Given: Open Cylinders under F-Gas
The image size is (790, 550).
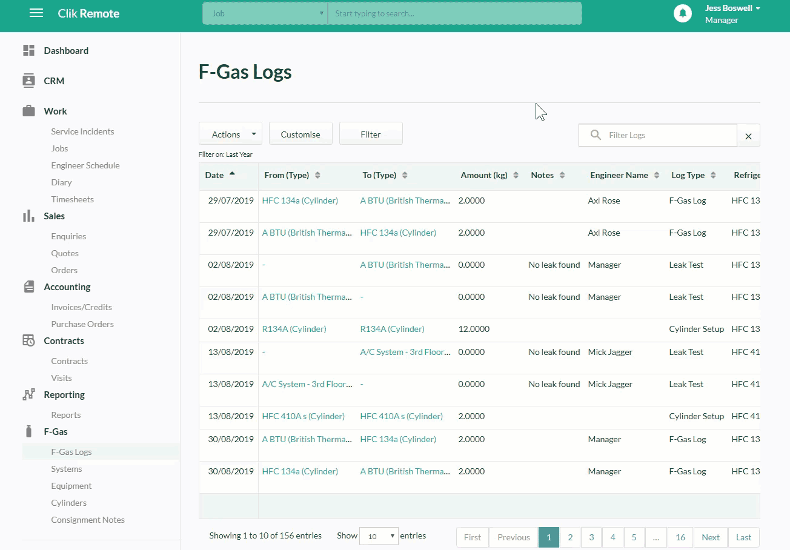Looking at the screenshot, I should [68, 503].
